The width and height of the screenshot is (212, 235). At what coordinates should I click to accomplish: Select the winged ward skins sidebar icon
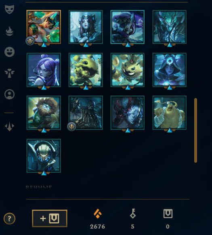click(9, 73)
